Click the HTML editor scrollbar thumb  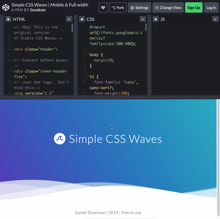tap(72, 28)
